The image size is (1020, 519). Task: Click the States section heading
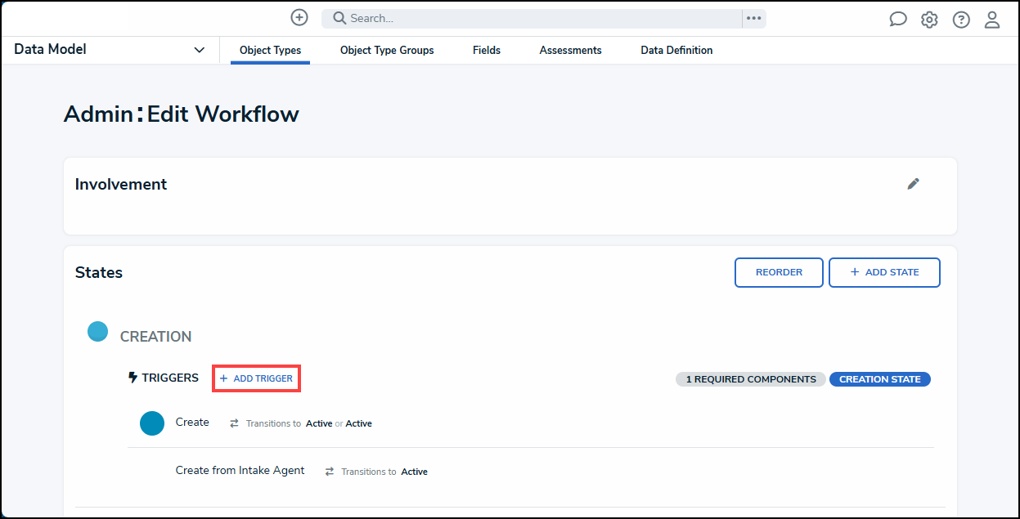pos(99,273)
